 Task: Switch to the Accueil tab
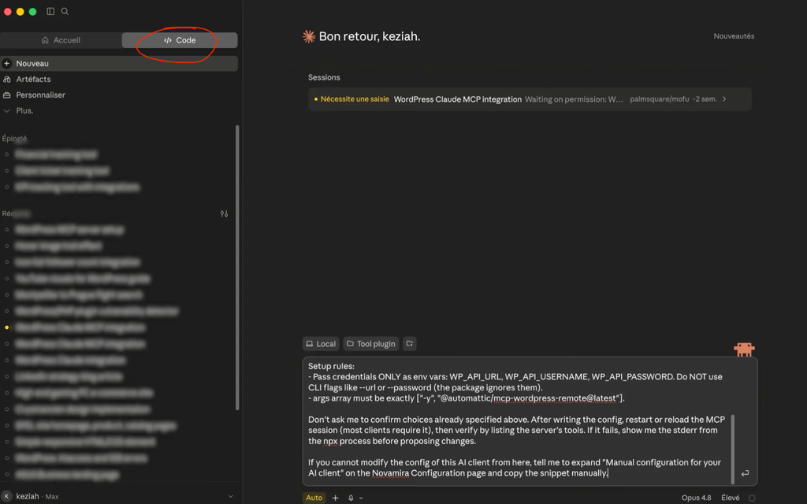[x=61, y=40]
